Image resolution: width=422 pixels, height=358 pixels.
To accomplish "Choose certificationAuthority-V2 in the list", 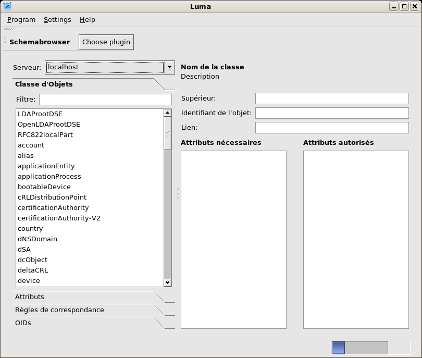I will [59, 218].
